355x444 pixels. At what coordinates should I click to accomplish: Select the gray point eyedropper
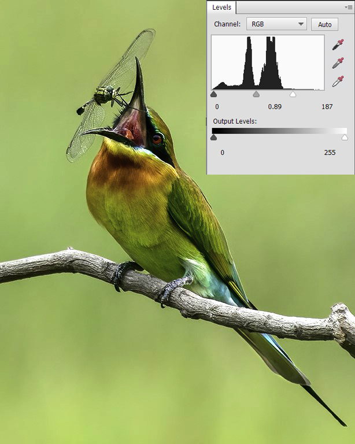338,63
